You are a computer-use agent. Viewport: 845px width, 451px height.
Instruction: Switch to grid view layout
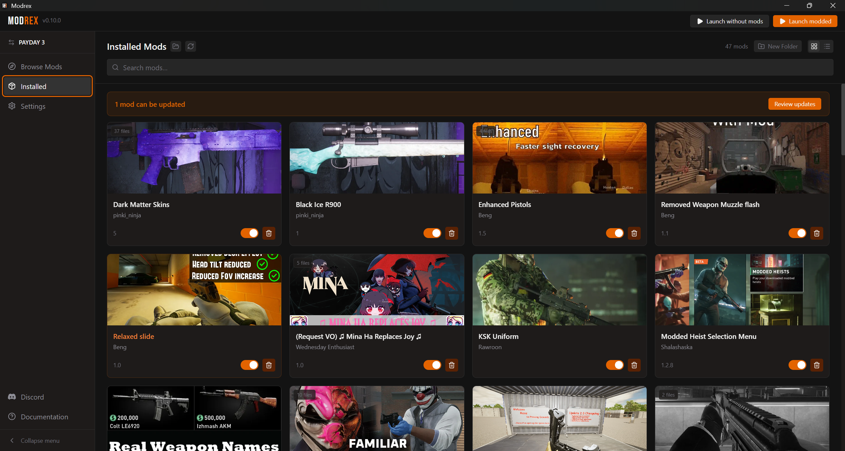tap(814, 46)
